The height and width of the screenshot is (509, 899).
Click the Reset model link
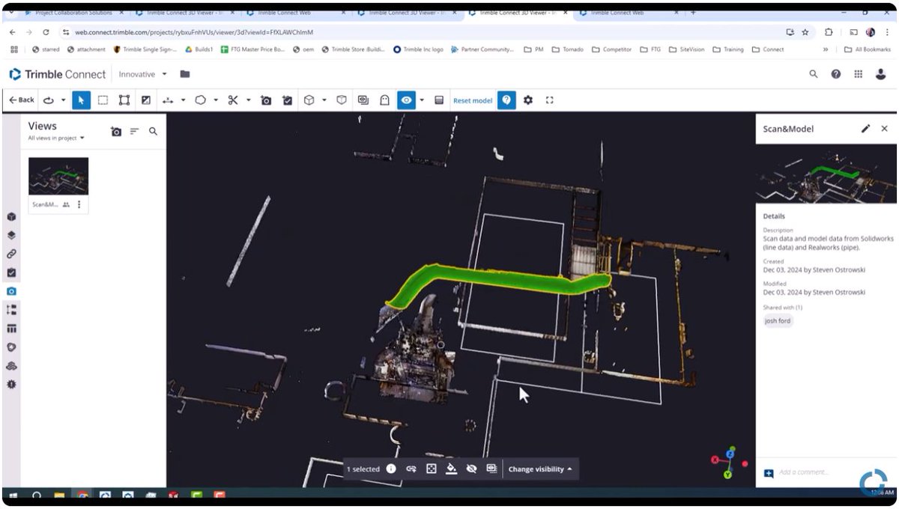(473, 100)
